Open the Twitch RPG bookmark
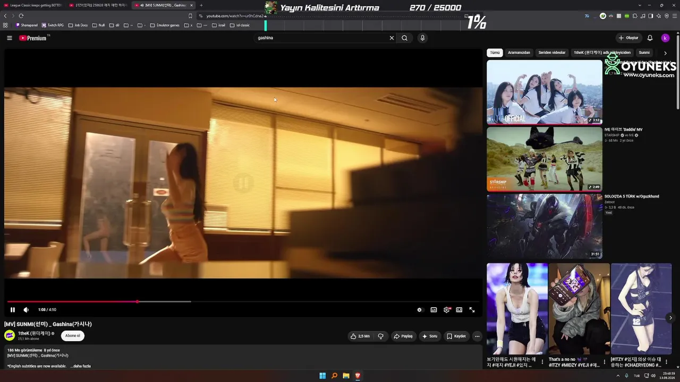Screen dimensions: 680x382 click(53, 25)
